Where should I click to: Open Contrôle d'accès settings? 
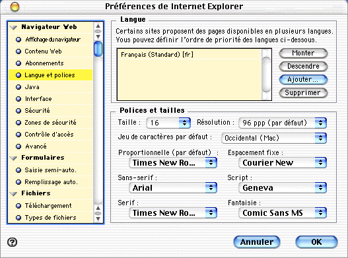(51, 135)
